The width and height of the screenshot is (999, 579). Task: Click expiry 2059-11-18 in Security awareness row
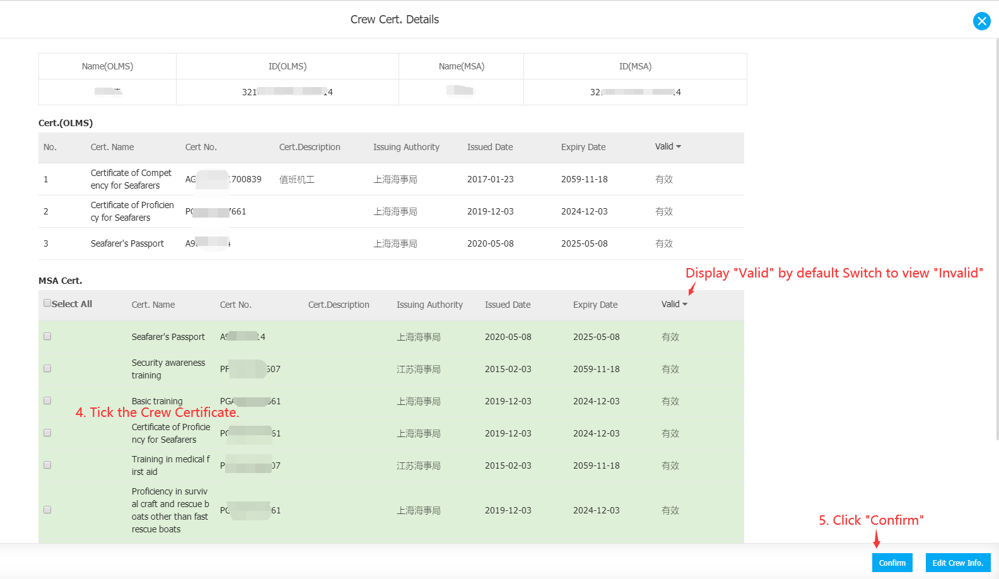tap(596, 369)
